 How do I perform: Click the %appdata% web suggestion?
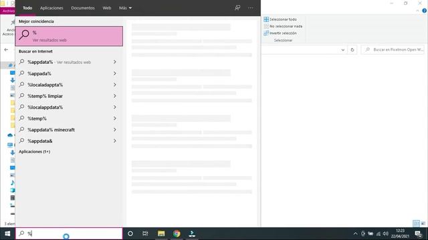click(68, 62)
